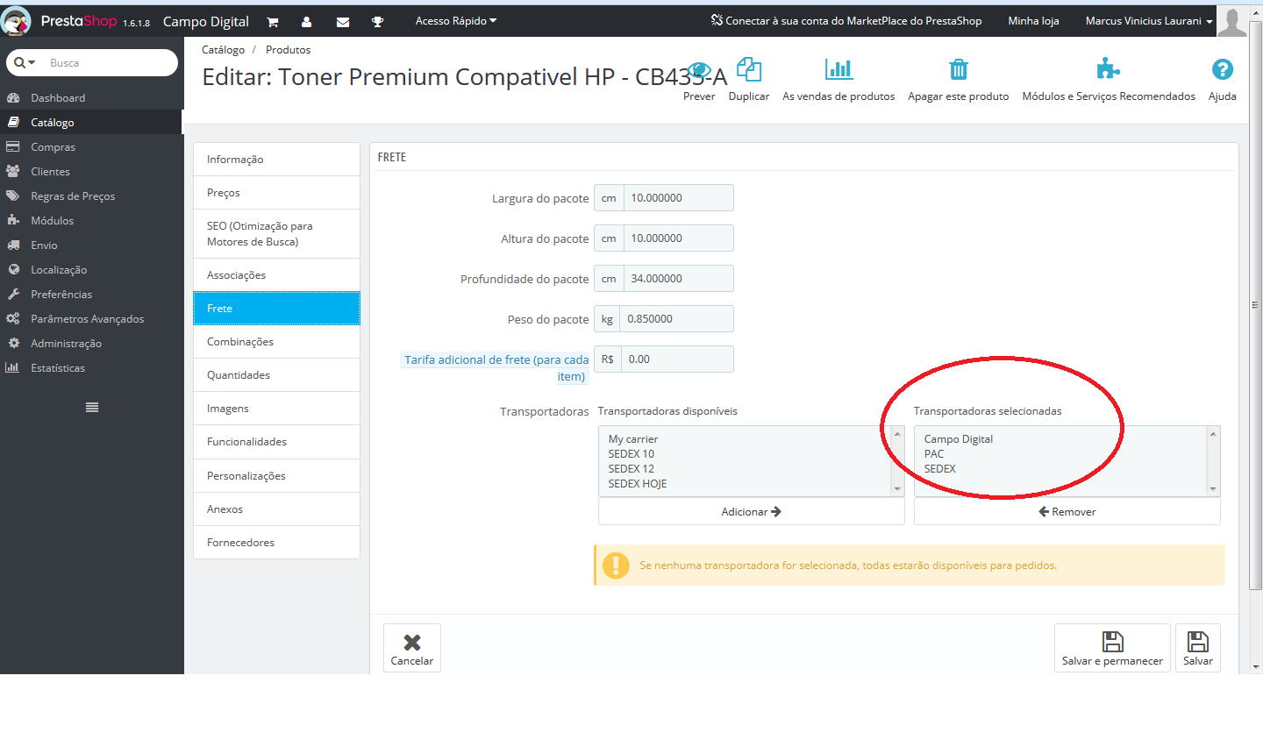Click the Adicionar carrier button
Screen dimensions: 1263x754
click(752, 512)
